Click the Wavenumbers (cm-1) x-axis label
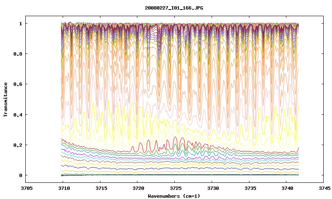The image size is (332, 199). tap(174, 196)
